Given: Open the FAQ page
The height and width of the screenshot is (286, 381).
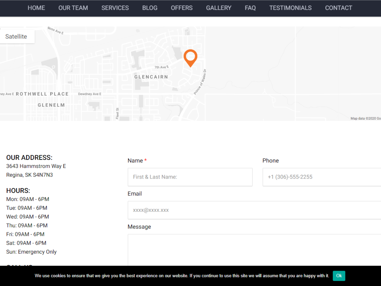Looking at the screenshot, I should coord(250,8).
